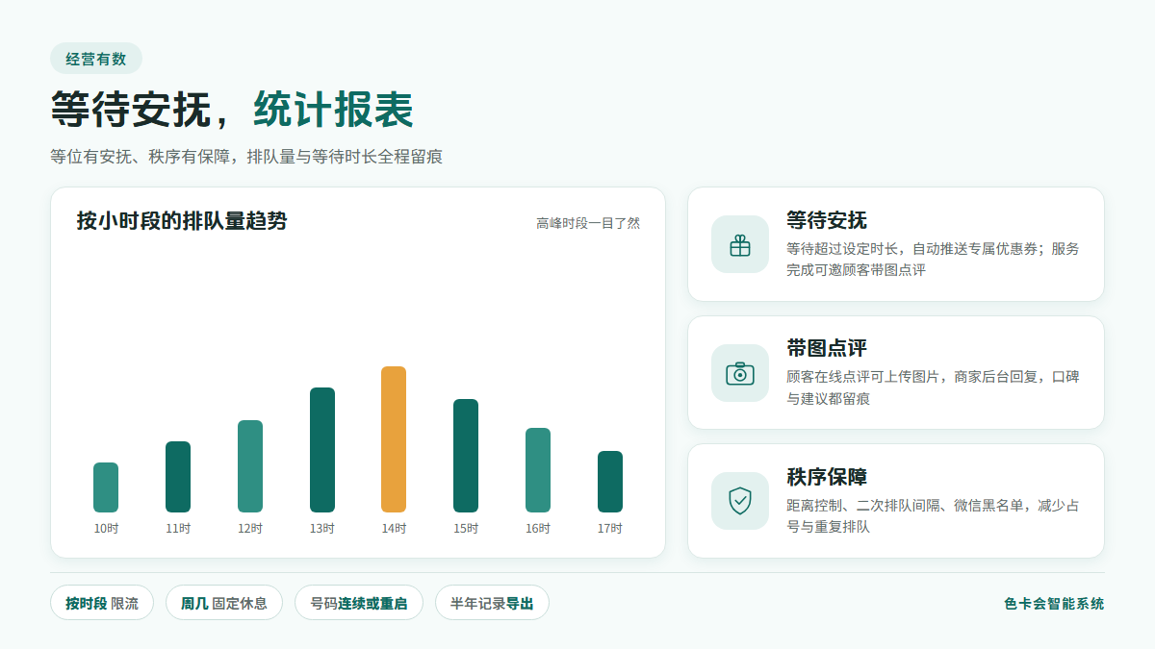The image size is (1155, 649).
Task: Click the 11时 bar in the chart
Action: [x=178, y=477]
